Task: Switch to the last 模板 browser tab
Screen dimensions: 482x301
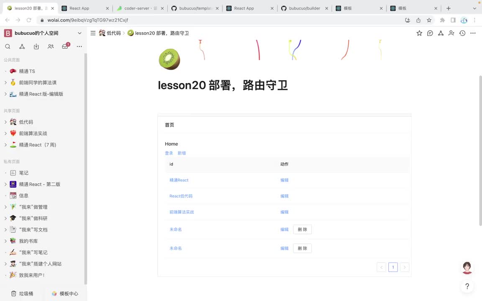Action: tap(414, 8)
